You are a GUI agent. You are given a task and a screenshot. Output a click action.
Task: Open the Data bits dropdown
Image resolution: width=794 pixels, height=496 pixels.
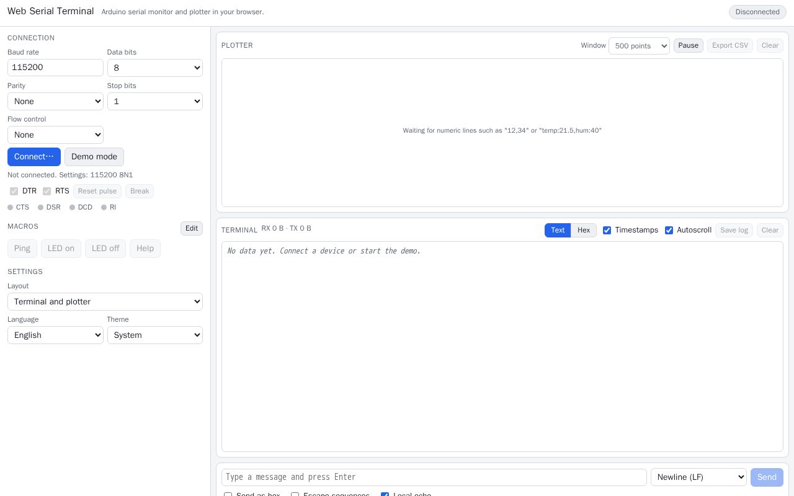[155, 68]
